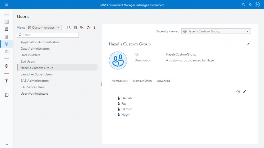Open members help question icon

(x=238, y=92)
